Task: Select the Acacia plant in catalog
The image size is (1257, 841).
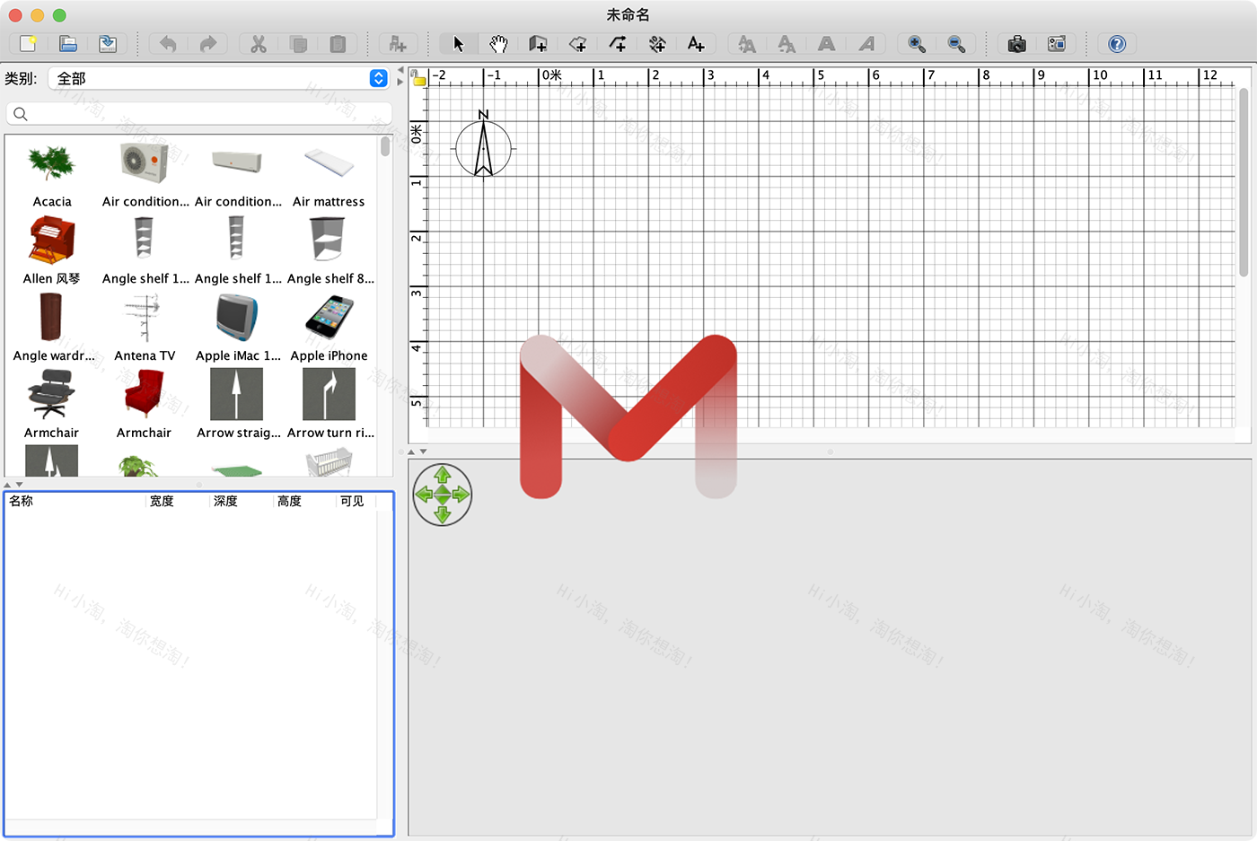Action: 52,176
